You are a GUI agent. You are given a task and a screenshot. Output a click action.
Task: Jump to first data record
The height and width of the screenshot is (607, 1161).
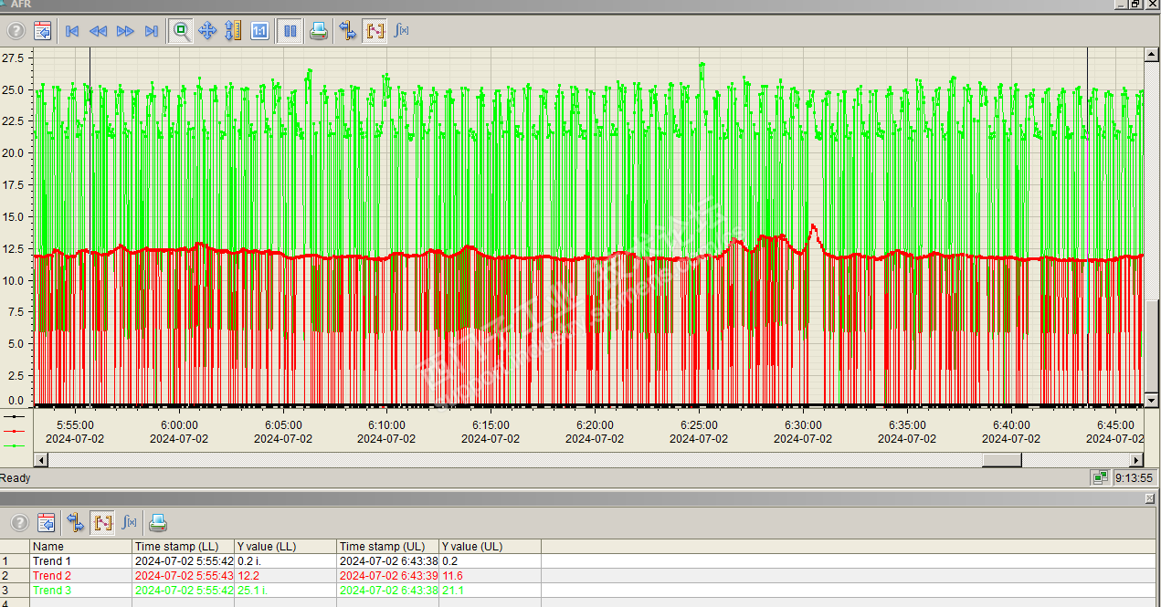coord(72,31)
